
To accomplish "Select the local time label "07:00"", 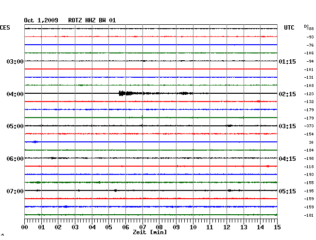I will 15,191.
